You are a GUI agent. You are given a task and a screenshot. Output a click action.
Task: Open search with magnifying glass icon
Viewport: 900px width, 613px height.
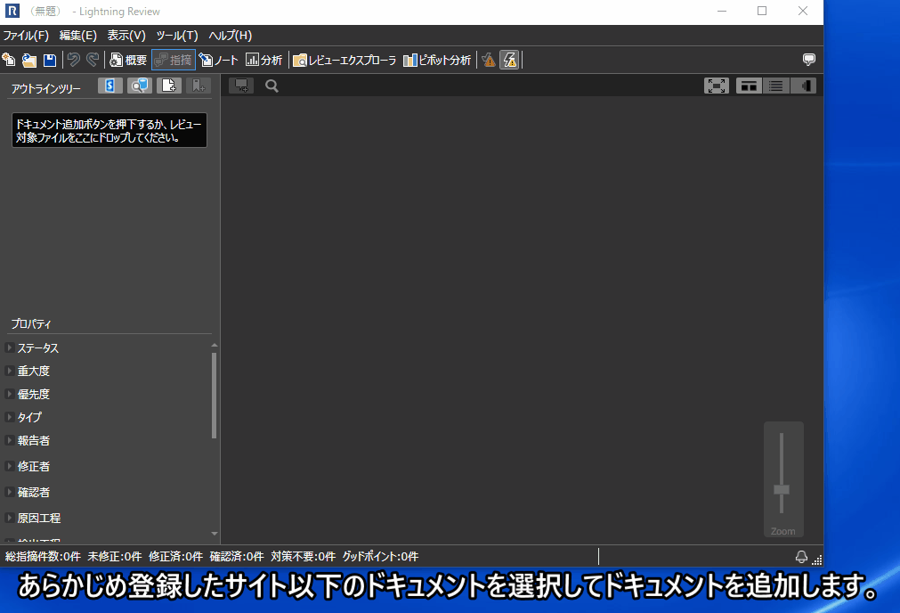(x=272, y=86)
